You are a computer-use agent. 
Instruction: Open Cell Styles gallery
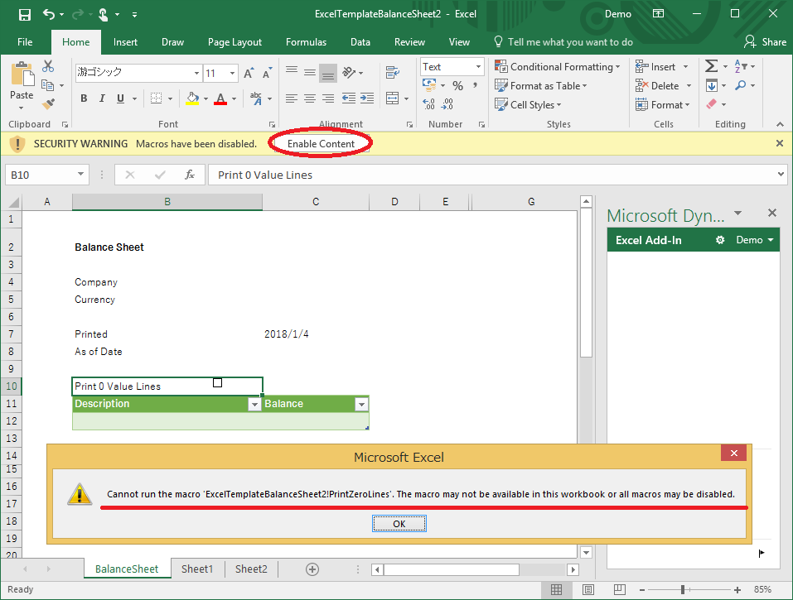(528, 104)
